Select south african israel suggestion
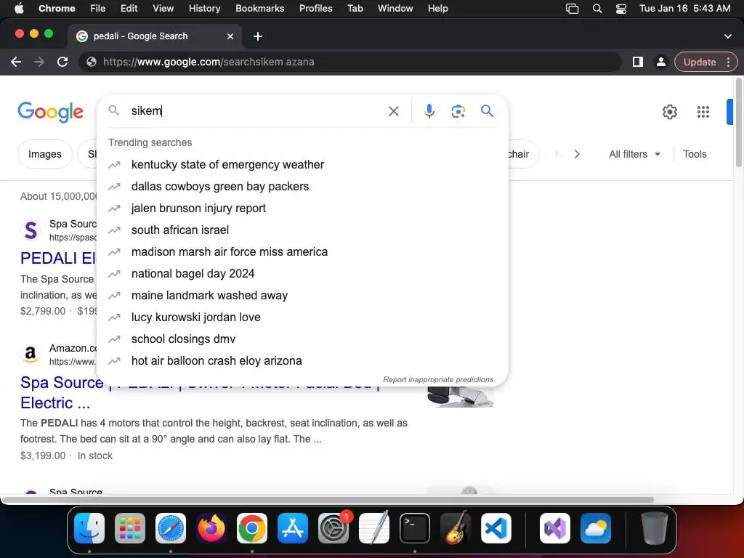This screenshot has width=744, height=558. tap(303, 230)
